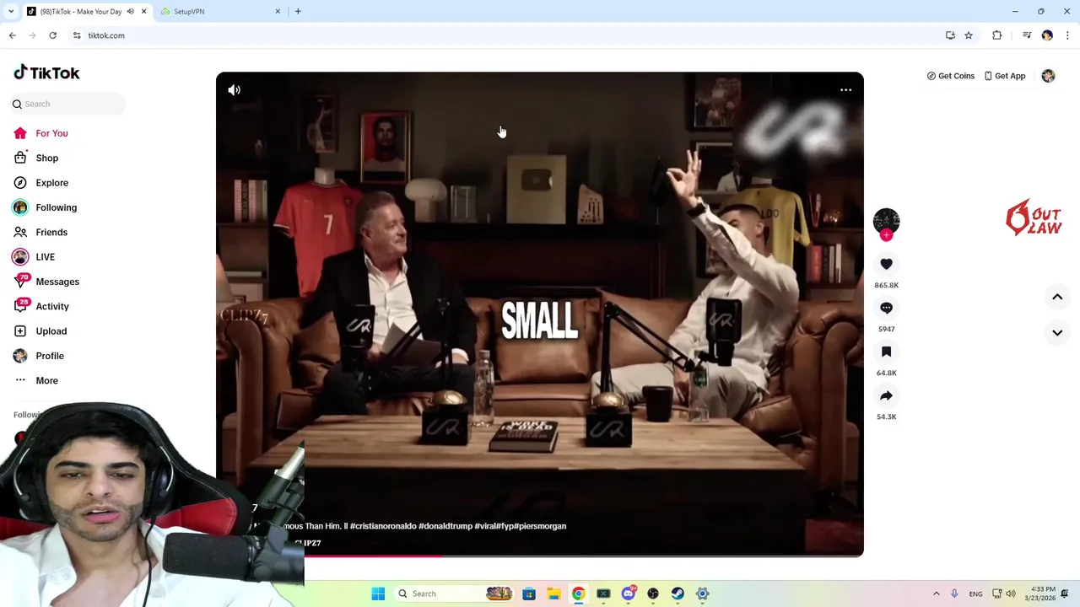Open Chrome profile avatar in toolbar
The height and width of the screenshot is (607, 1080).
(1047, 35)
